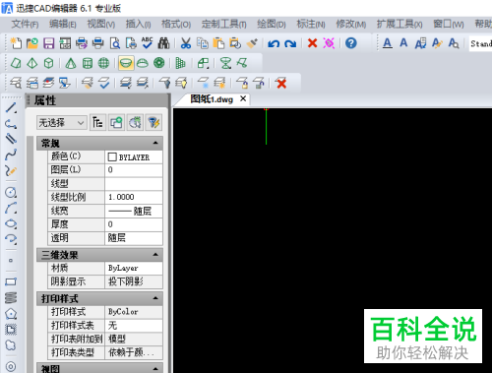Click the Open file icon

[32, 43]
